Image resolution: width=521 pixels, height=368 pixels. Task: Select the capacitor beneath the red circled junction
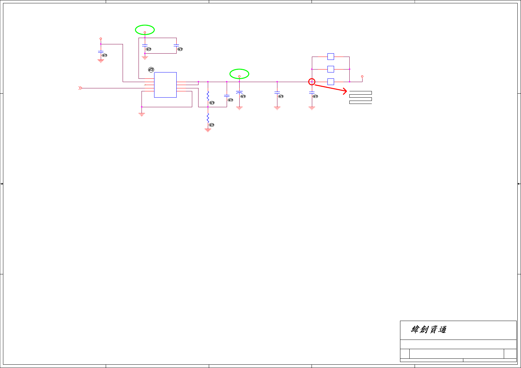[x=312, y=93]
